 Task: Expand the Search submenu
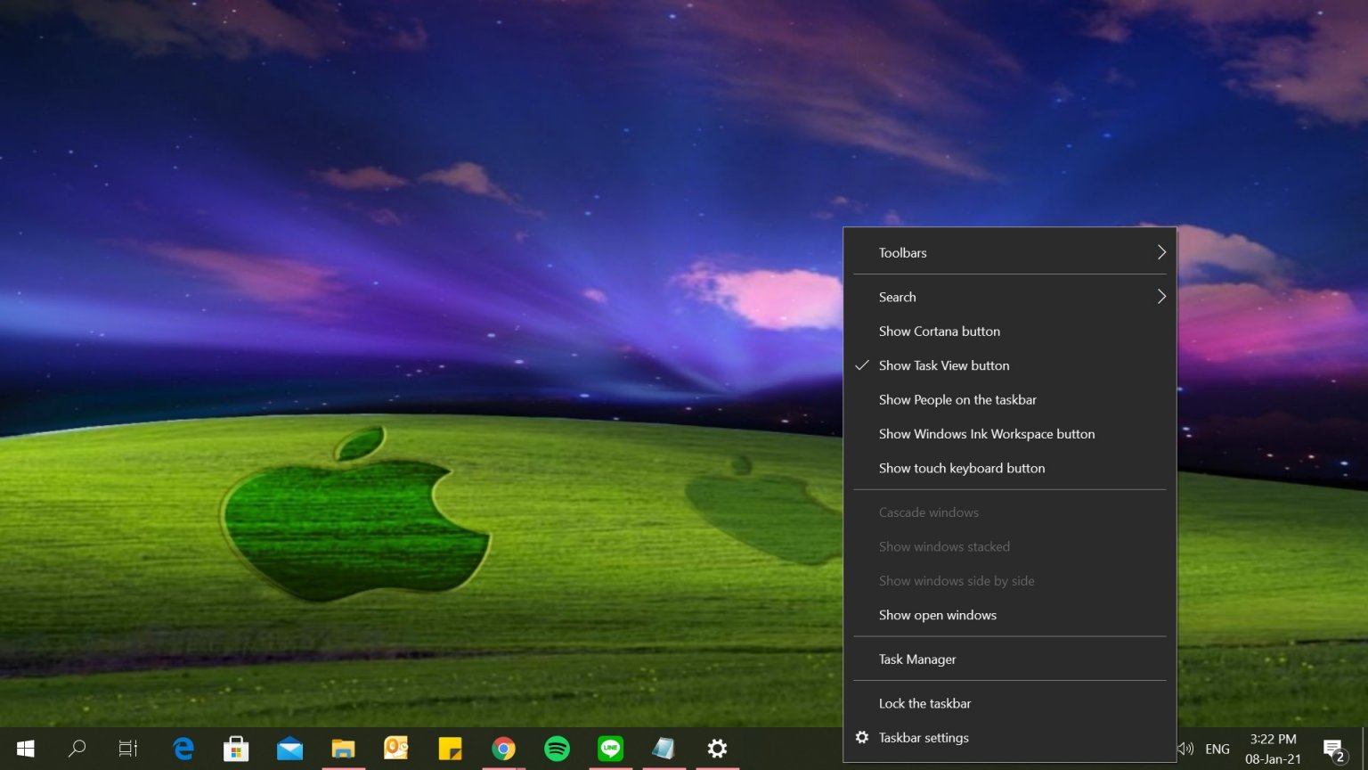click(897, 297)
